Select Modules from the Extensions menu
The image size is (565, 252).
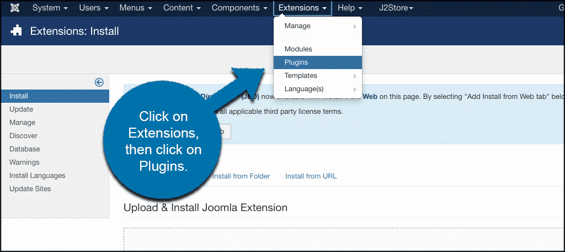(317, 49)
